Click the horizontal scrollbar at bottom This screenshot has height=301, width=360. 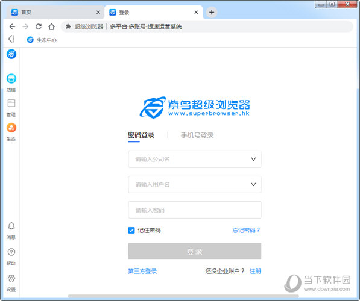(x=183, y=296)
